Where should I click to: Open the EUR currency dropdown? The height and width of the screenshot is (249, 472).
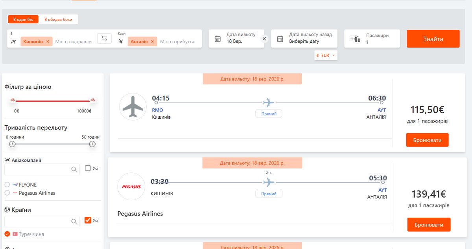coord(326,55)
